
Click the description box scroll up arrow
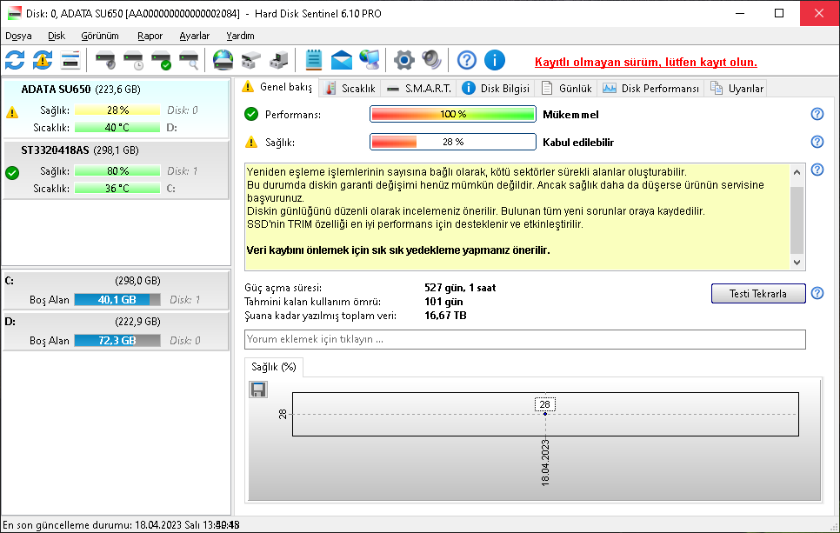(797, 172)
